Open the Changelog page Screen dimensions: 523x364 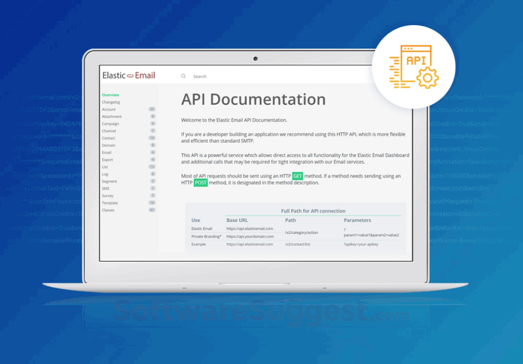(x=110, y=102)
